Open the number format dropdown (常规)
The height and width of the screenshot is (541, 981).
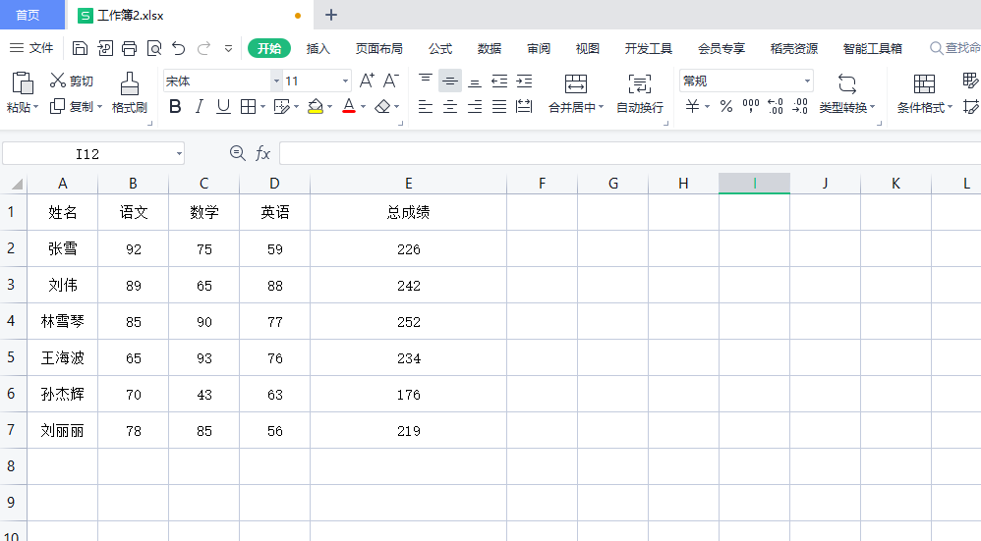click(x=807, y=81)
